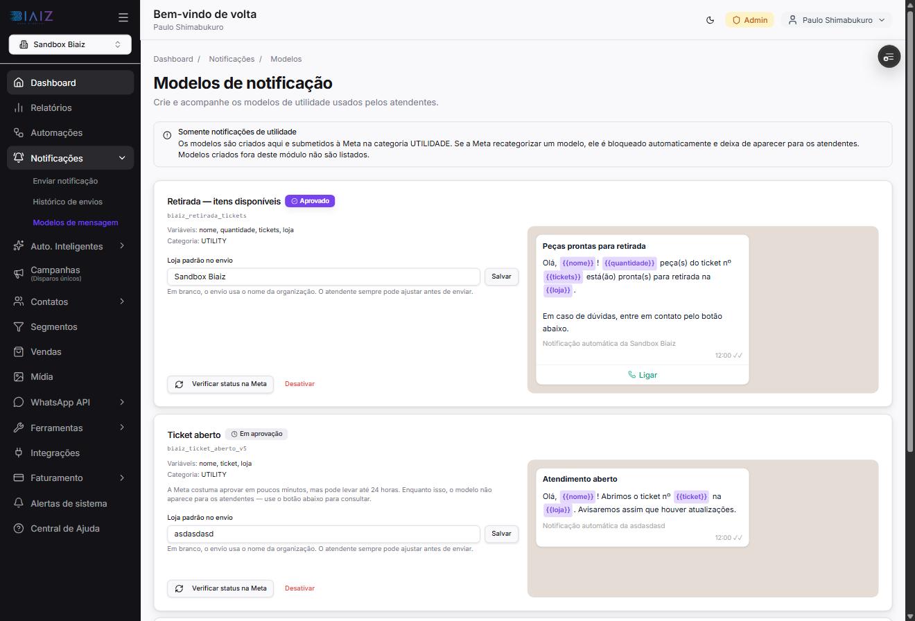The height and width of the screenshot is (621, 915).
Task: Click the Relatórios chart icon
Action: coord(19,107)
